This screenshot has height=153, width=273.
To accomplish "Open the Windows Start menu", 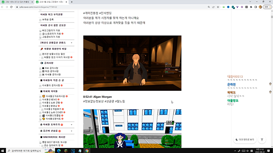I will (3, 151).
